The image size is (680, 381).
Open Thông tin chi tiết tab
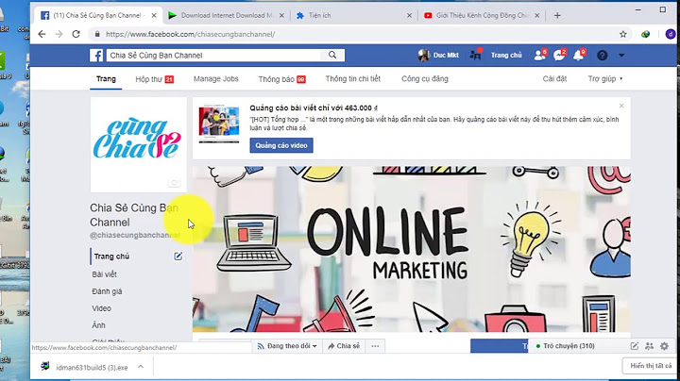[353, 79]
